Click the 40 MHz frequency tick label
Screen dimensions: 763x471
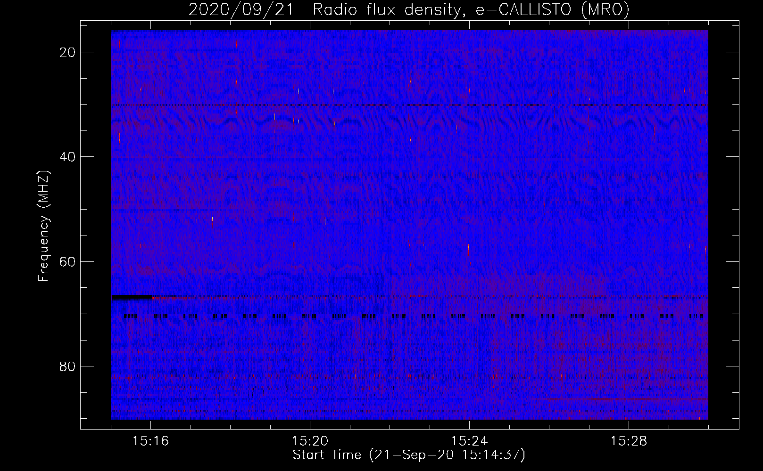(x=68, y=157)
